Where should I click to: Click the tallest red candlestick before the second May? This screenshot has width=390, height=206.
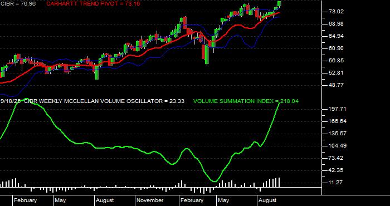click(204, 52)
